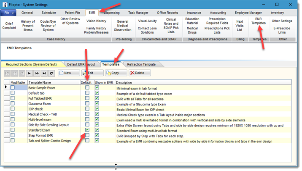Delete the selected template
Image resolution: width=302 pixels, height=171 pixels.
pos(140,73)
